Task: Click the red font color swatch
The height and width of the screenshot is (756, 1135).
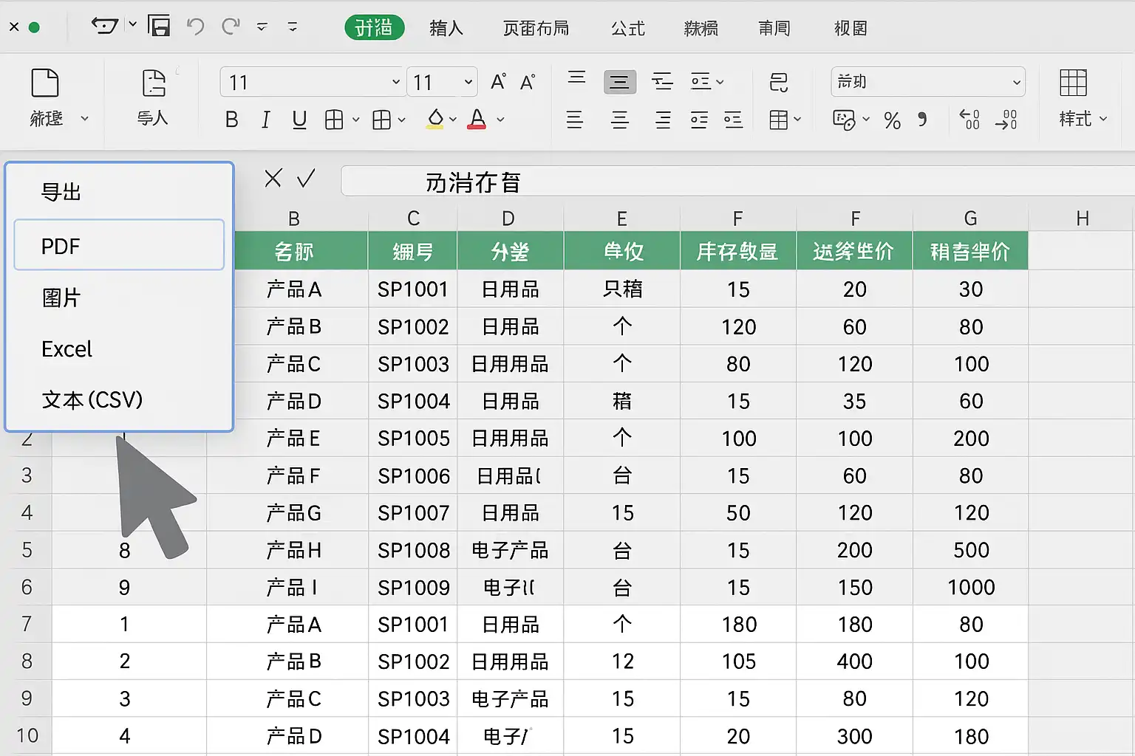Action: (x=477, y=120)
